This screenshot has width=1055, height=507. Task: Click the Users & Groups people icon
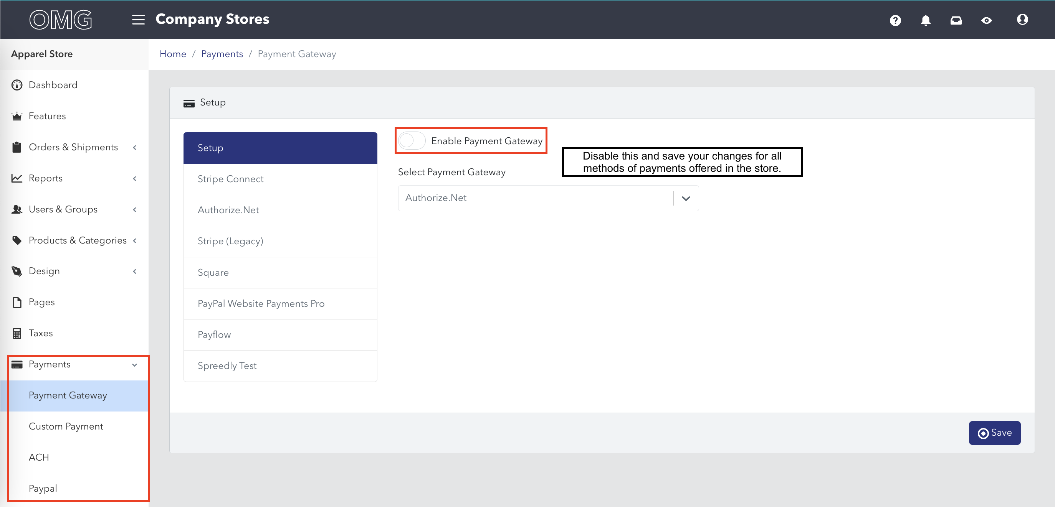(x=17, y=209)
